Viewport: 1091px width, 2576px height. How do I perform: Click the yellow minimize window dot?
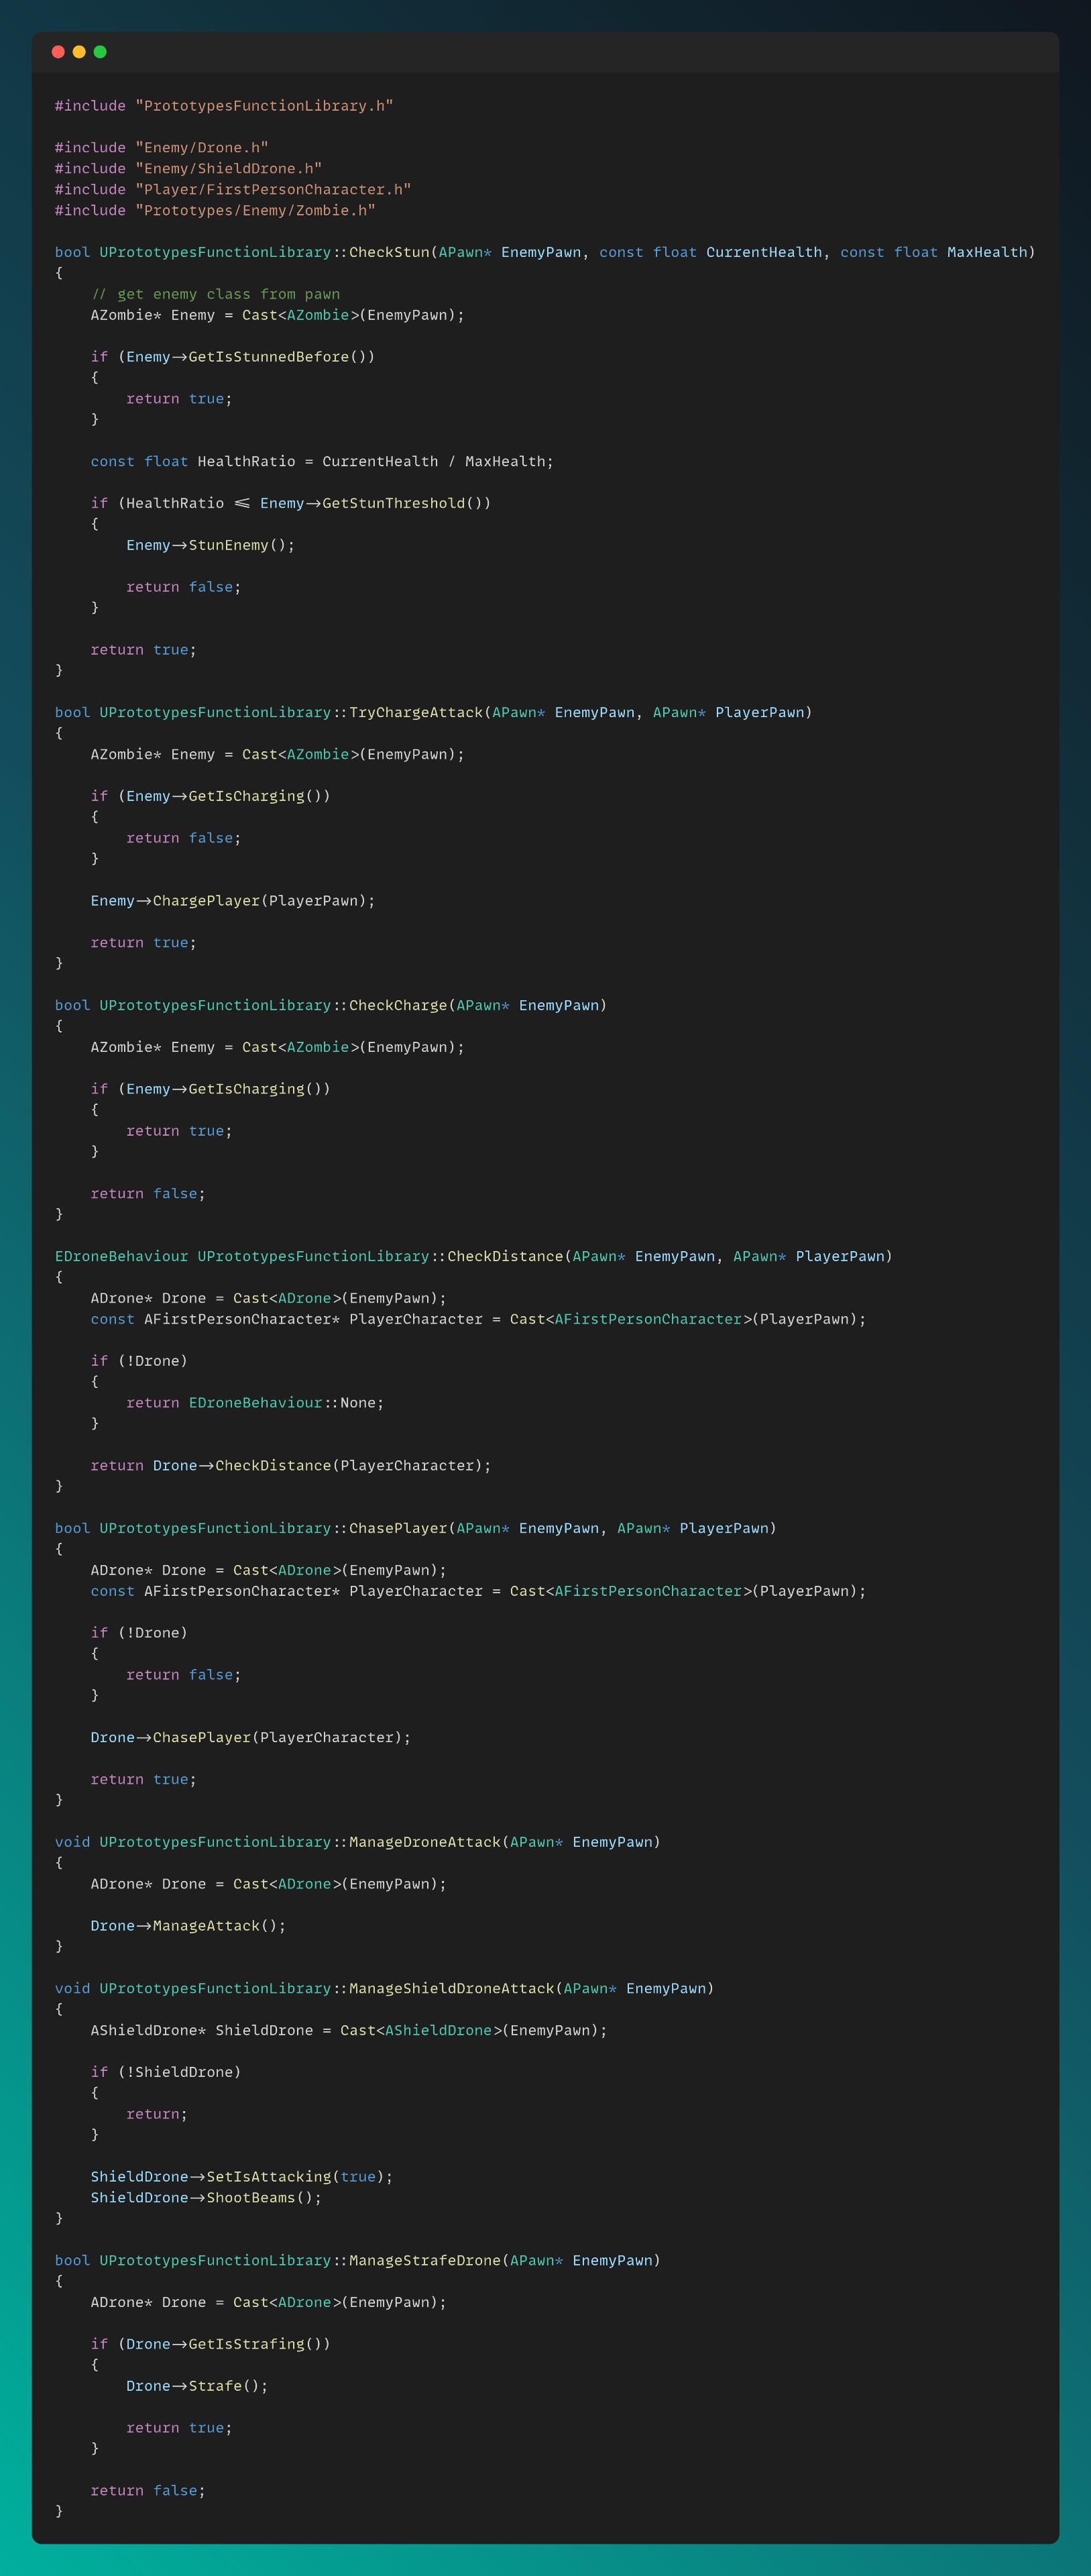click(79, 52)
